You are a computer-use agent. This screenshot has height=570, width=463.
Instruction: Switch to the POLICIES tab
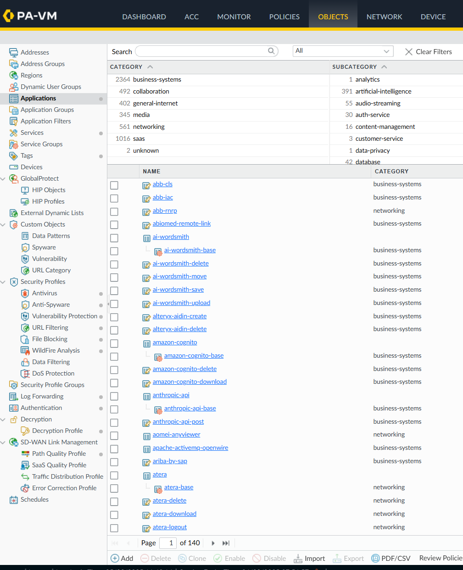point(284,17)
